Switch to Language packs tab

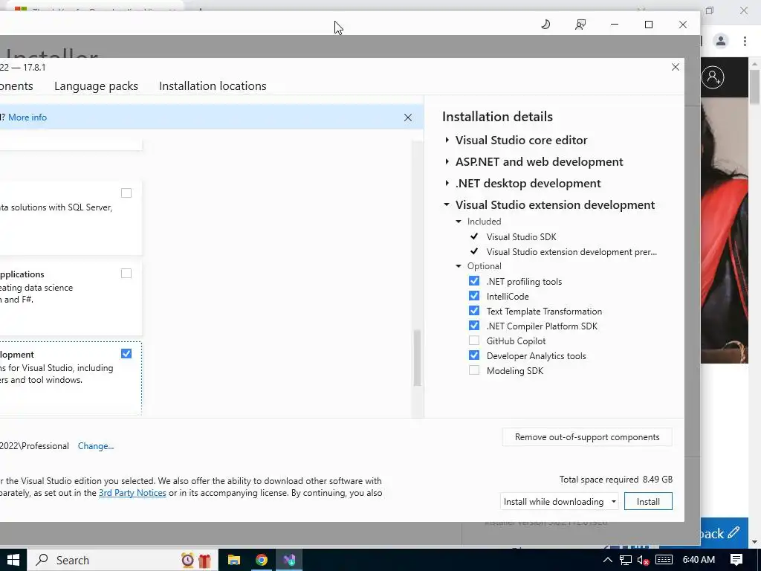(96, 86)
